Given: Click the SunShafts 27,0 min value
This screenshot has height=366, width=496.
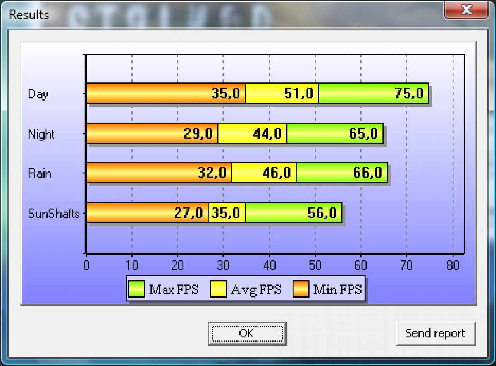Looking at the screenshot, I should (x=189, y=212).
